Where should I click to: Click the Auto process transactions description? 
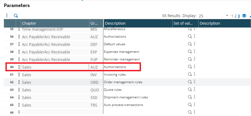123,105
